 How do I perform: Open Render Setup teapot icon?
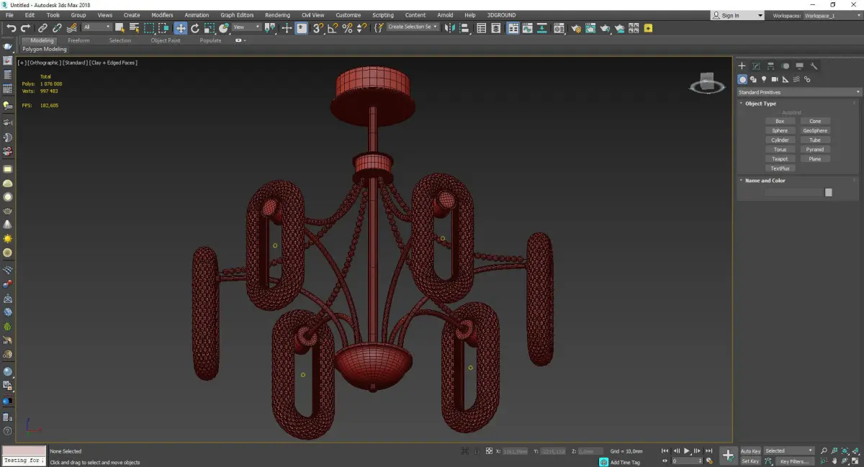[x=576, y=28]
